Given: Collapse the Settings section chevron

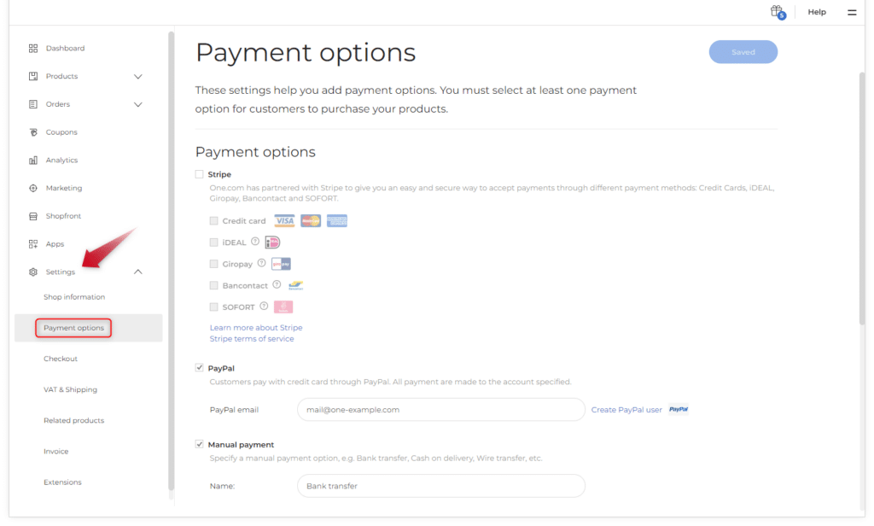Looking at the screenshot, I should tap(138, 272).
